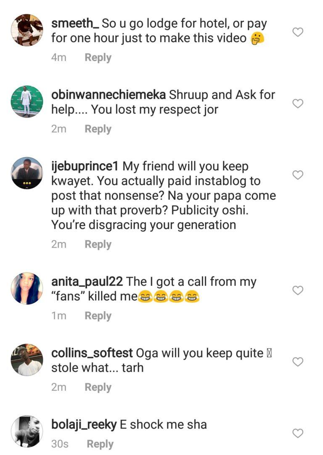Reply to ijebuprince1's comment
Screen dimensions: 323x455
point(98,244)
